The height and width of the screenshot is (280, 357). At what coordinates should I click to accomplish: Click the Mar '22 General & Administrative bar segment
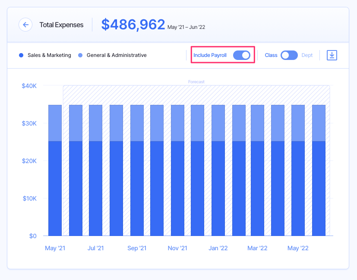257,123
